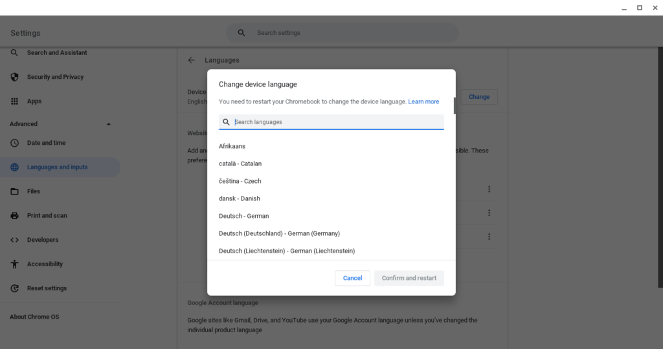Maximize the Settings window
Image resolution: width=663 pixels, height=349 pixels.
pos(640,8)
